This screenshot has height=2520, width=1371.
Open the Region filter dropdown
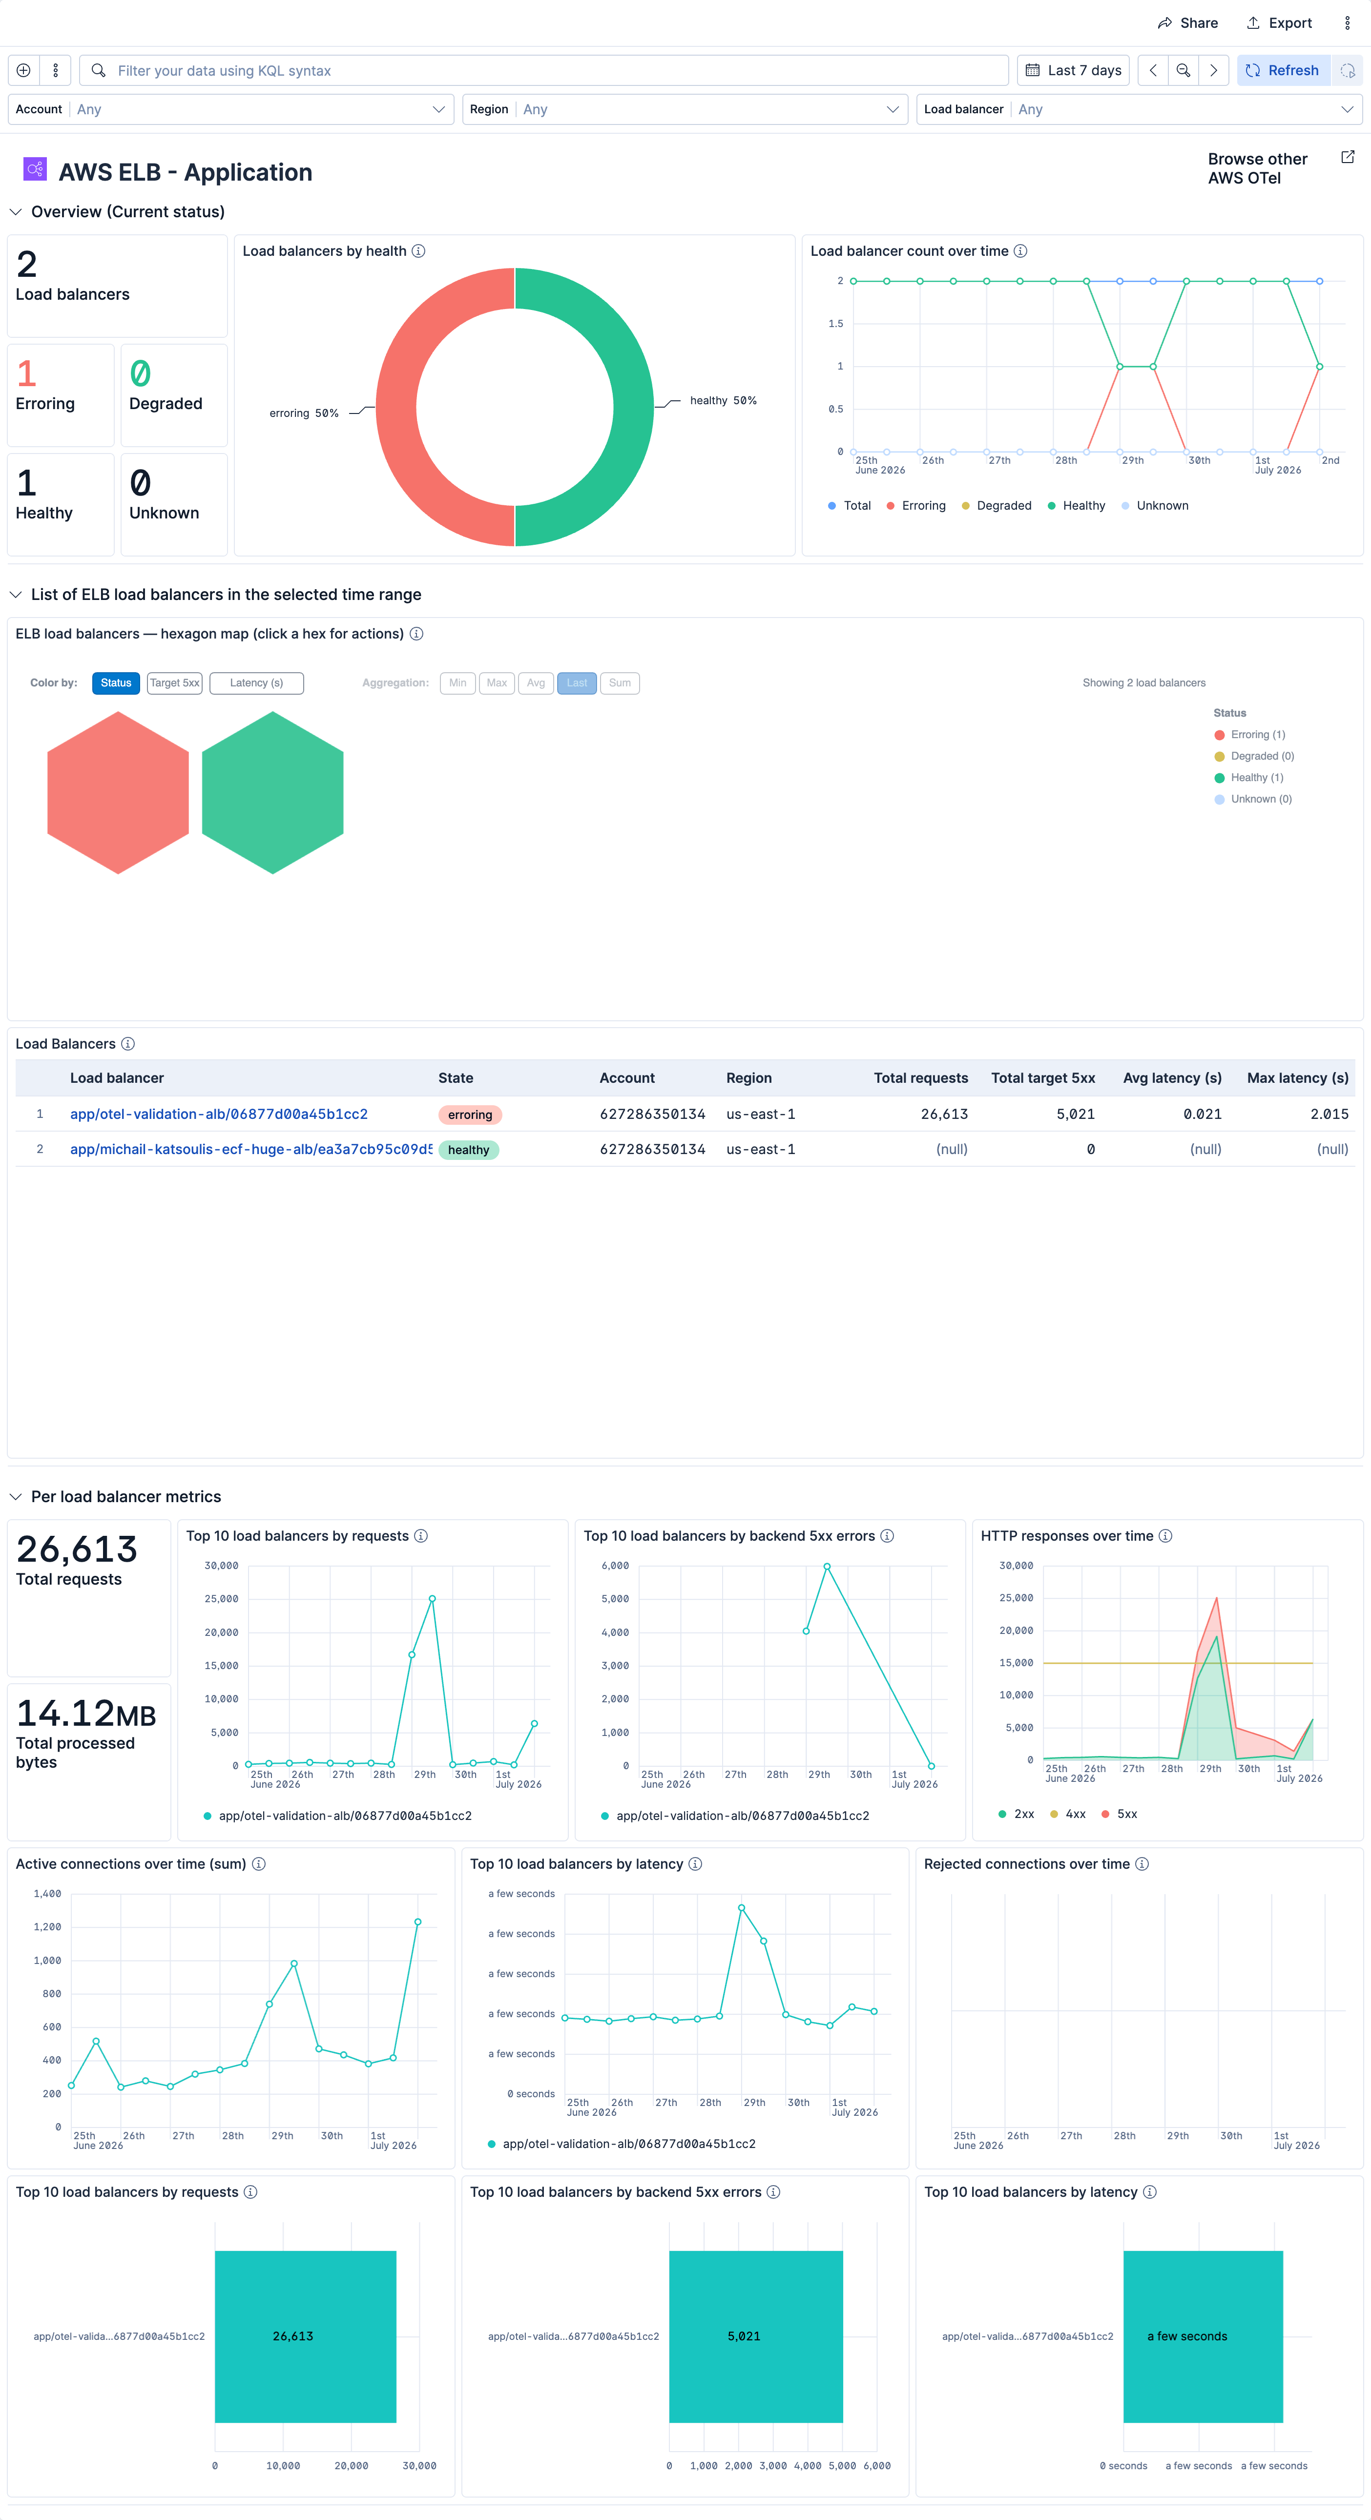[x=685, y=109]
